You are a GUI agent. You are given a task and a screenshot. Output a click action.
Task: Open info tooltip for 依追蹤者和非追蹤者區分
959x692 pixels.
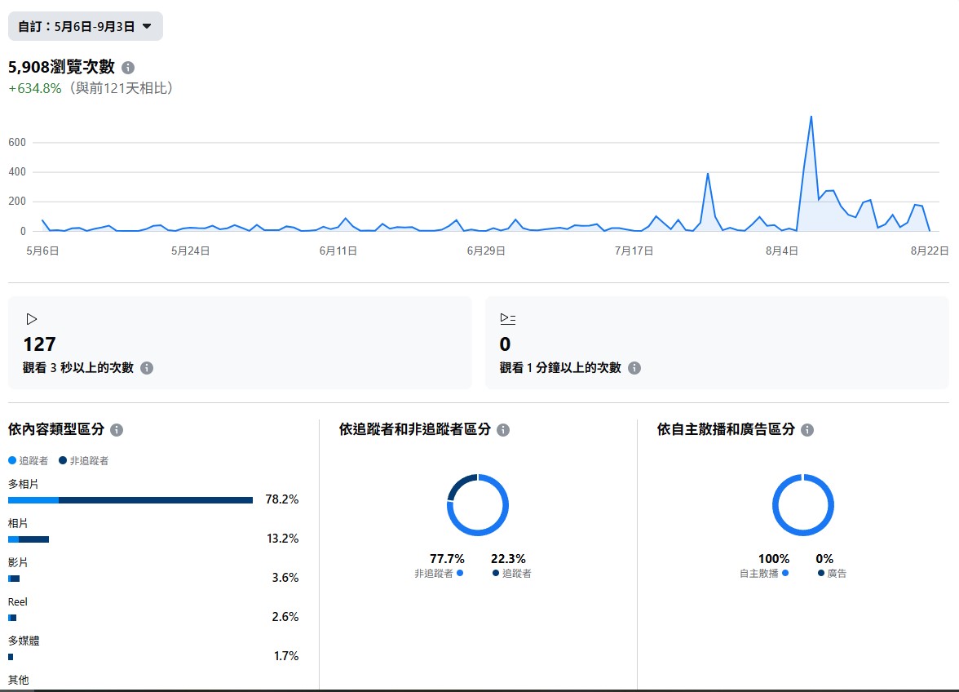(x=503, y=430)
